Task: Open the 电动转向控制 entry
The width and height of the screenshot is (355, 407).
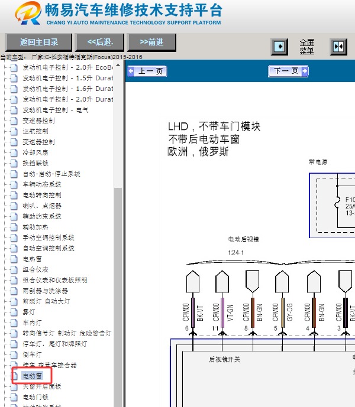Action: [x=42, y=195]
